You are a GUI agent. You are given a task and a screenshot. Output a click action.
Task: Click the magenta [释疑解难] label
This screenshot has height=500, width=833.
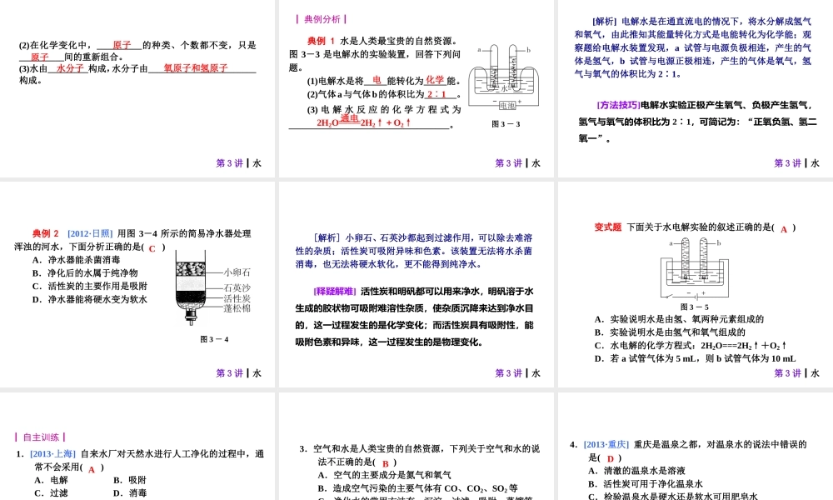click(x=335, y=292)
